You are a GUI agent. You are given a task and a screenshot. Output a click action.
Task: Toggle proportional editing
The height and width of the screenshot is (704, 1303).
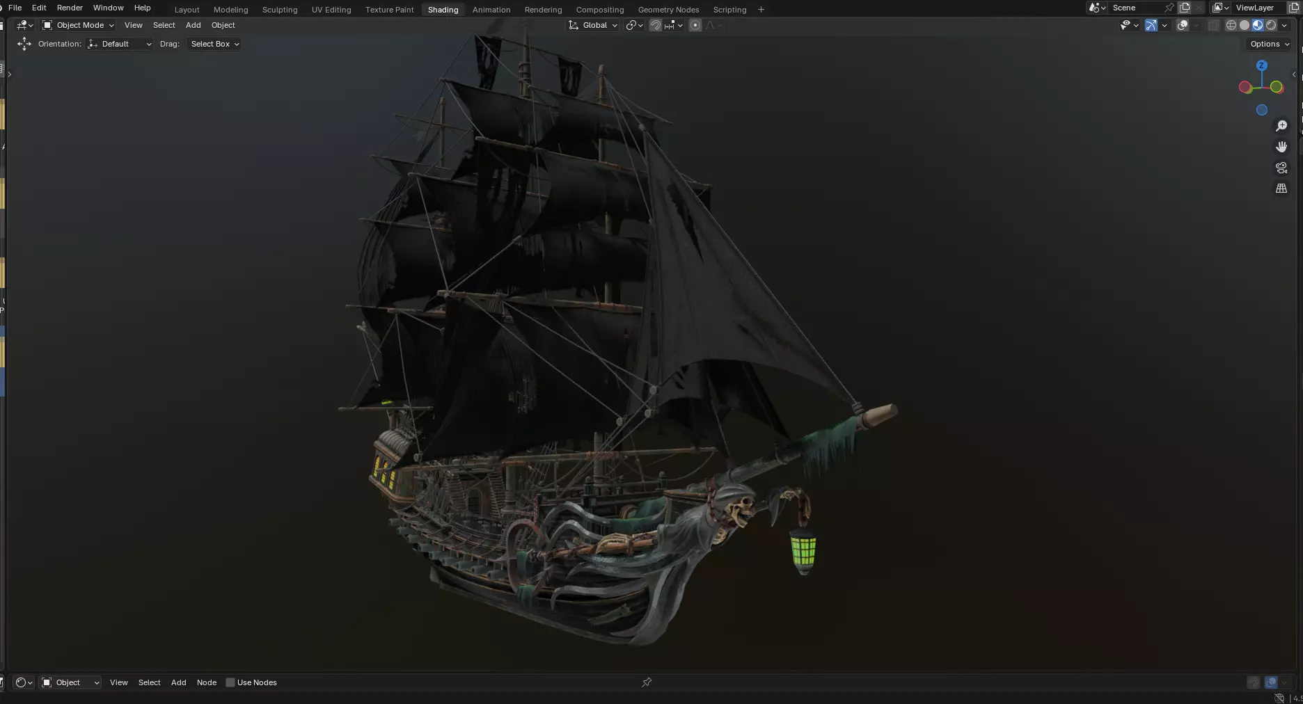695,25
